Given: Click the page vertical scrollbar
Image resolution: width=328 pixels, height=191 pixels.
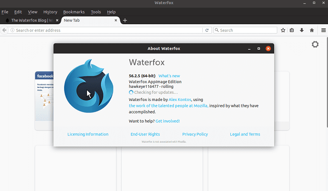Looking at the screenshot, I should pos(327,82).
